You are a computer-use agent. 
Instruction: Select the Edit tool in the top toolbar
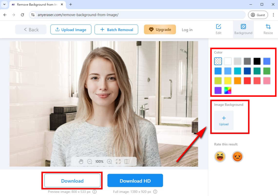click(218, 30)
